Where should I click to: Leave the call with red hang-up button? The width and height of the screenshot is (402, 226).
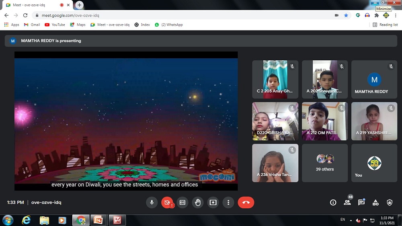[x=246, y=203]
